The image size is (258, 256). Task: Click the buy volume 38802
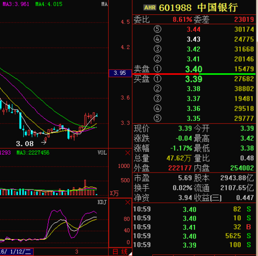click(244, 89)
